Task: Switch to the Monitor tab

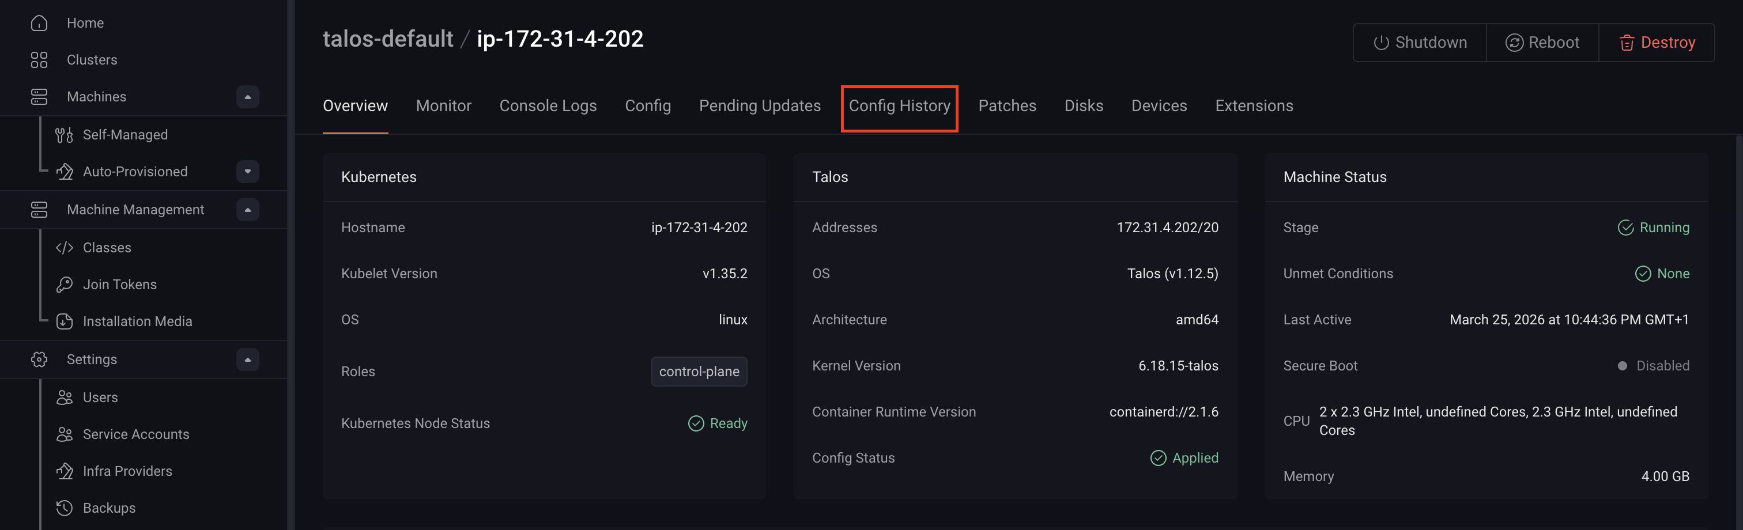Action: point(443,105)
